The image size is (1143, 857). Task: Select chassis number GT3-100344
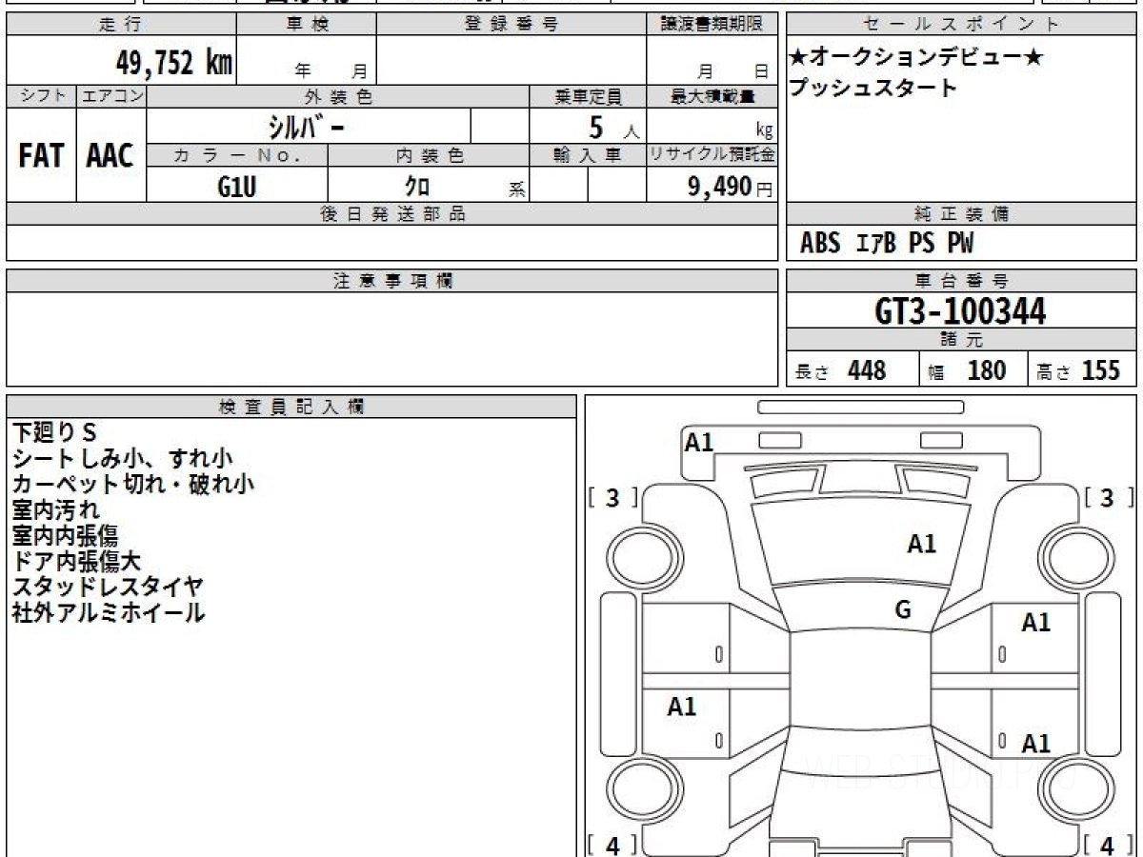pyautogui.click(x=960, y=310)
